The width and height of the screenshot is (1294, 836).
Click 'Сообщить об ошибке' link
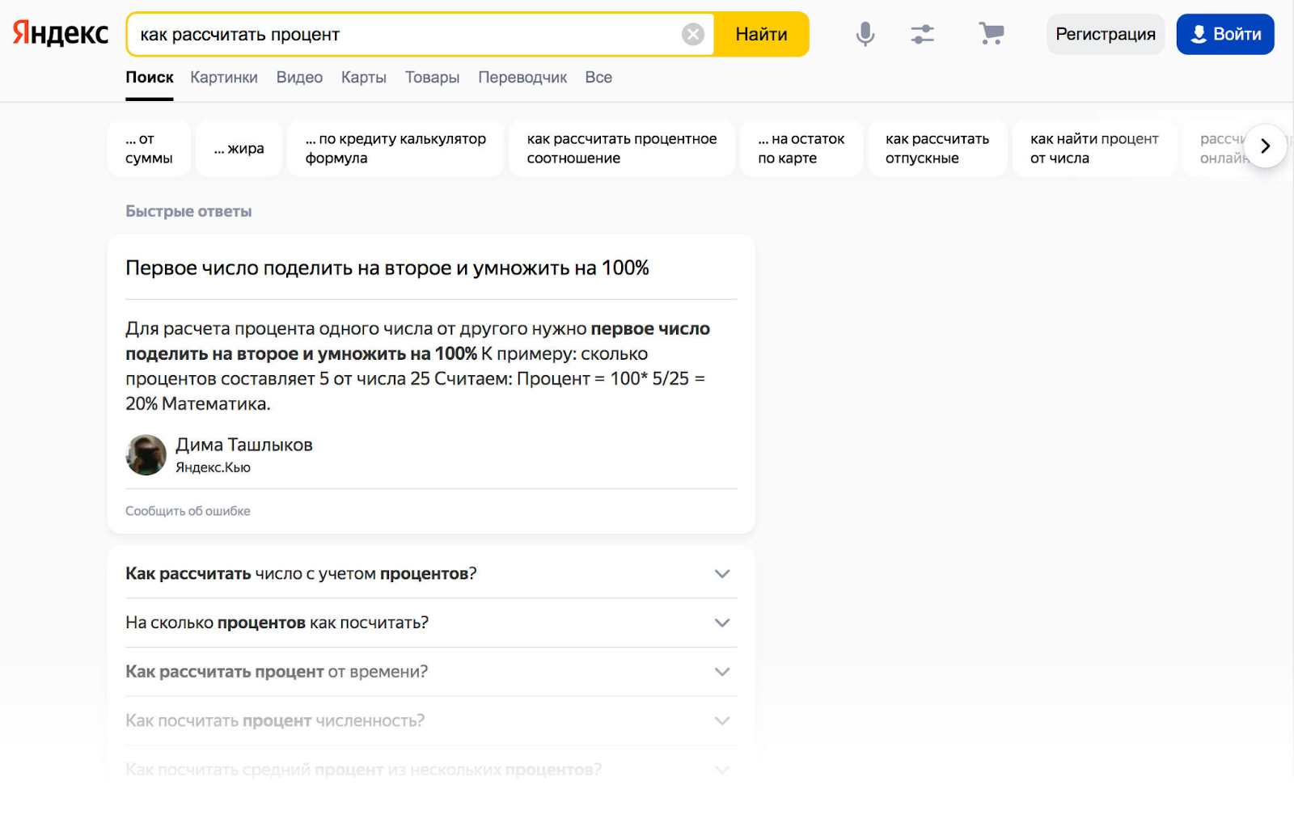point(188,511)
